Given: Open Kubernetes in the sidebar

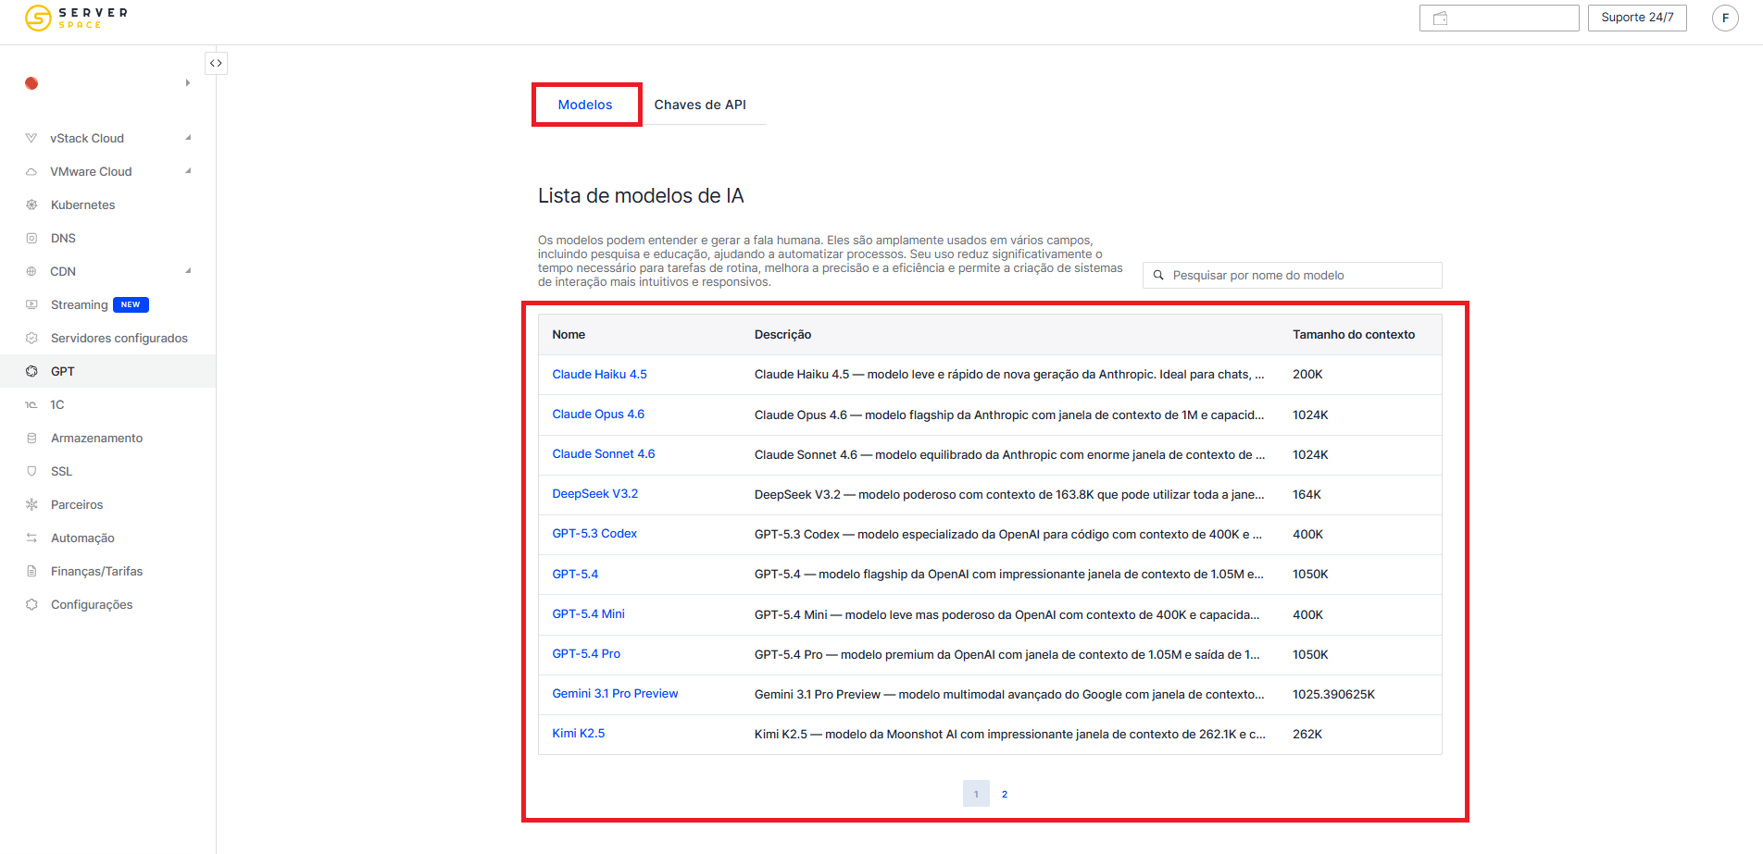Looking at the screenshot, I should 83,204.
